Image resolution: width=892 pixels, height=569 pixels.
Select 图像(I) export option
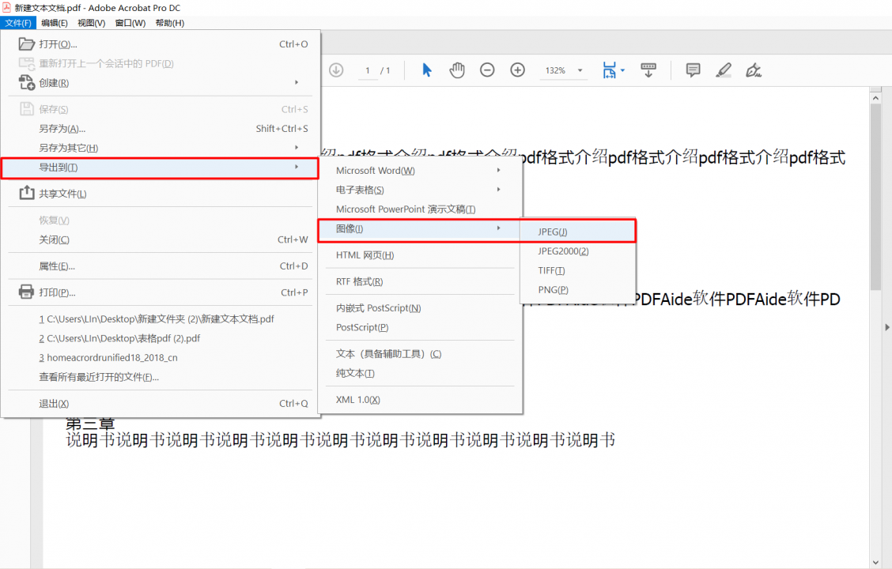418,228
